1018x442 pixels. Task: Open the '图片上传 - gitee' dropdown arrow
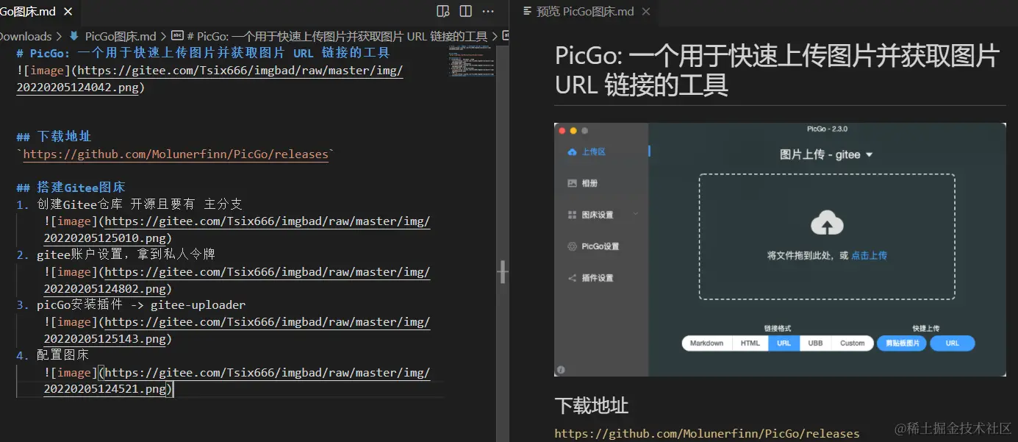click(869, 155)
